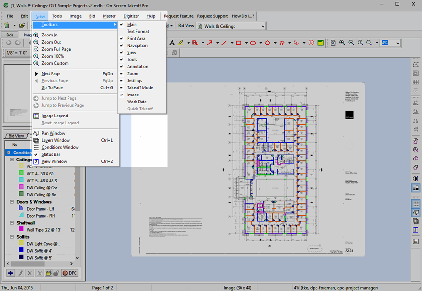Click the Layers Window icon on right toolbar
The width and height of the screenshot is (422, 291).
tap(415, 221)
